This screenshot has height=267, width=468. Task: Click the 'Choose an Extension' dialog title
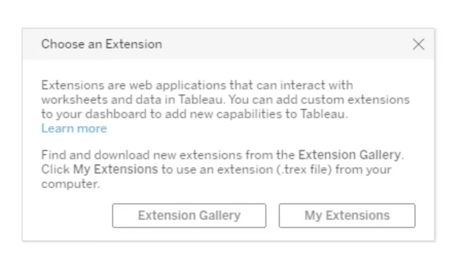coord(101,44)
